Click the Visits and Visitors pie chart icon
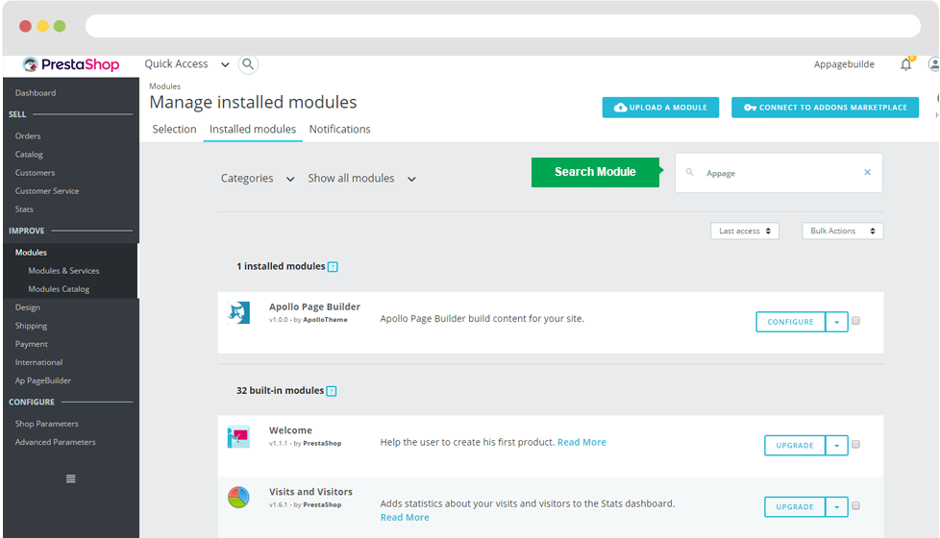Screen dimensions: 940x538 tap(238, 498)
